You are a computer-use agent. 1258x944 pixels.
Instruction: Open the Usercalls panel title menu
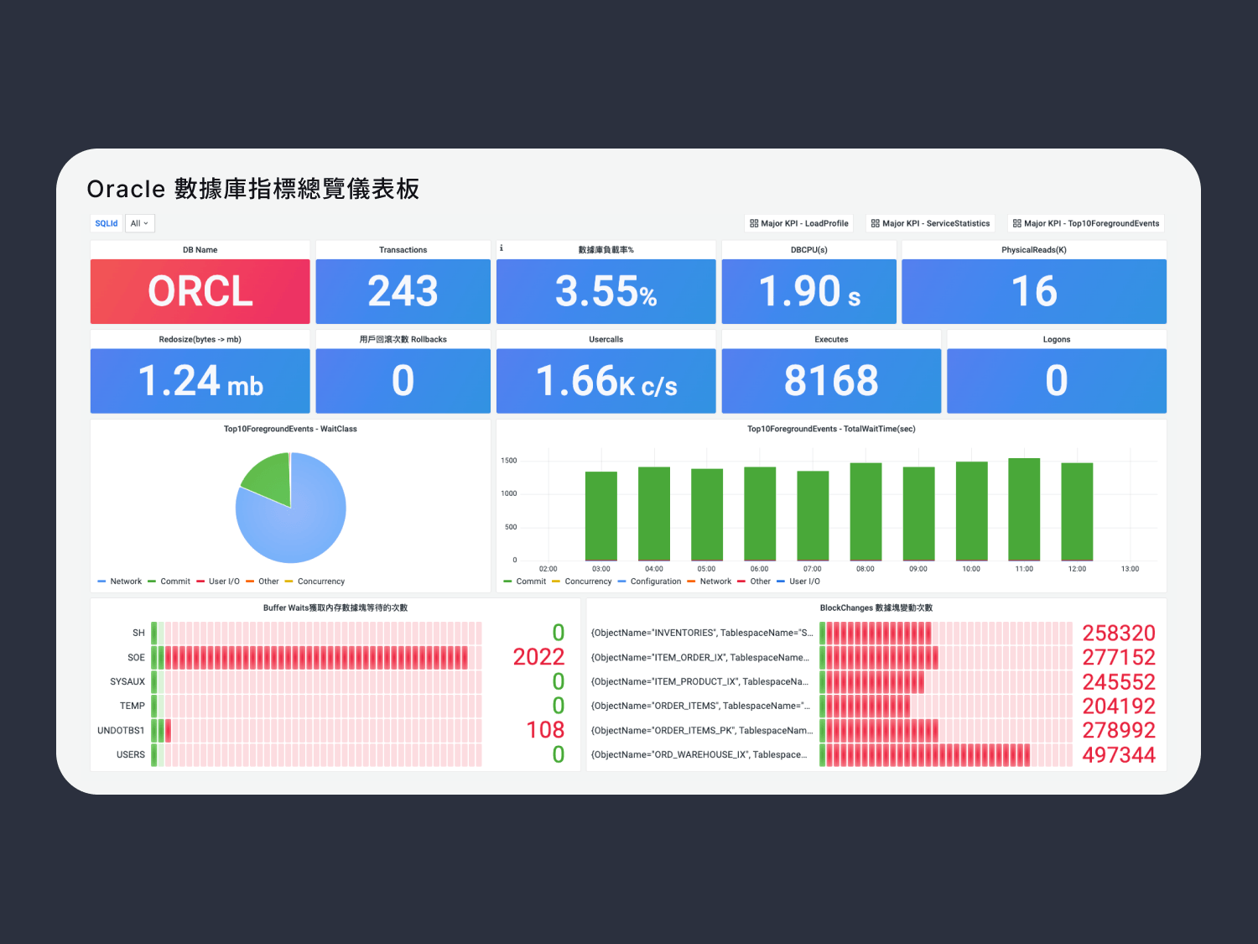(x=606, y=340)
